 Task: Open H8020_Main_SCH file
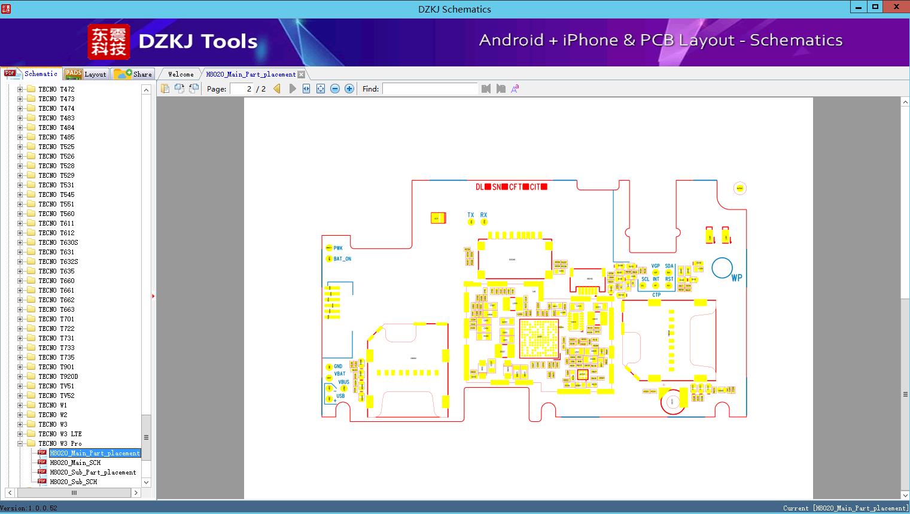(x=75, y=463)
